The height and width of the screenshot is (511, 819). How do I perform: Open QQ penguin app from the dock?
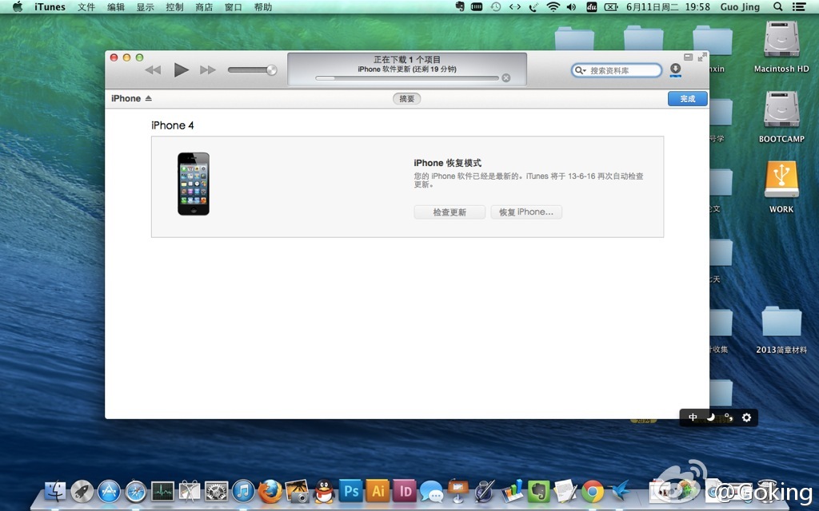pyautogui.click(x=324, y=491)
